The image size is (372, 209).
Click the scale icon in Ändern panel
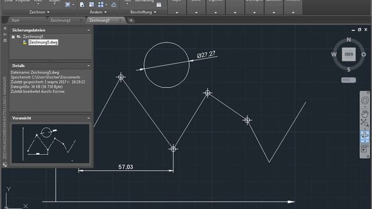[91, 5]
